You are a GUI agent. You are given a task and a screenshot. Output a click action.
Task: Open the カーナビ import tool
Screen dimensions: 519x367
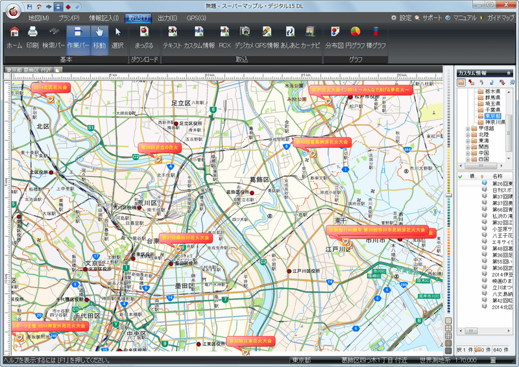310,38
